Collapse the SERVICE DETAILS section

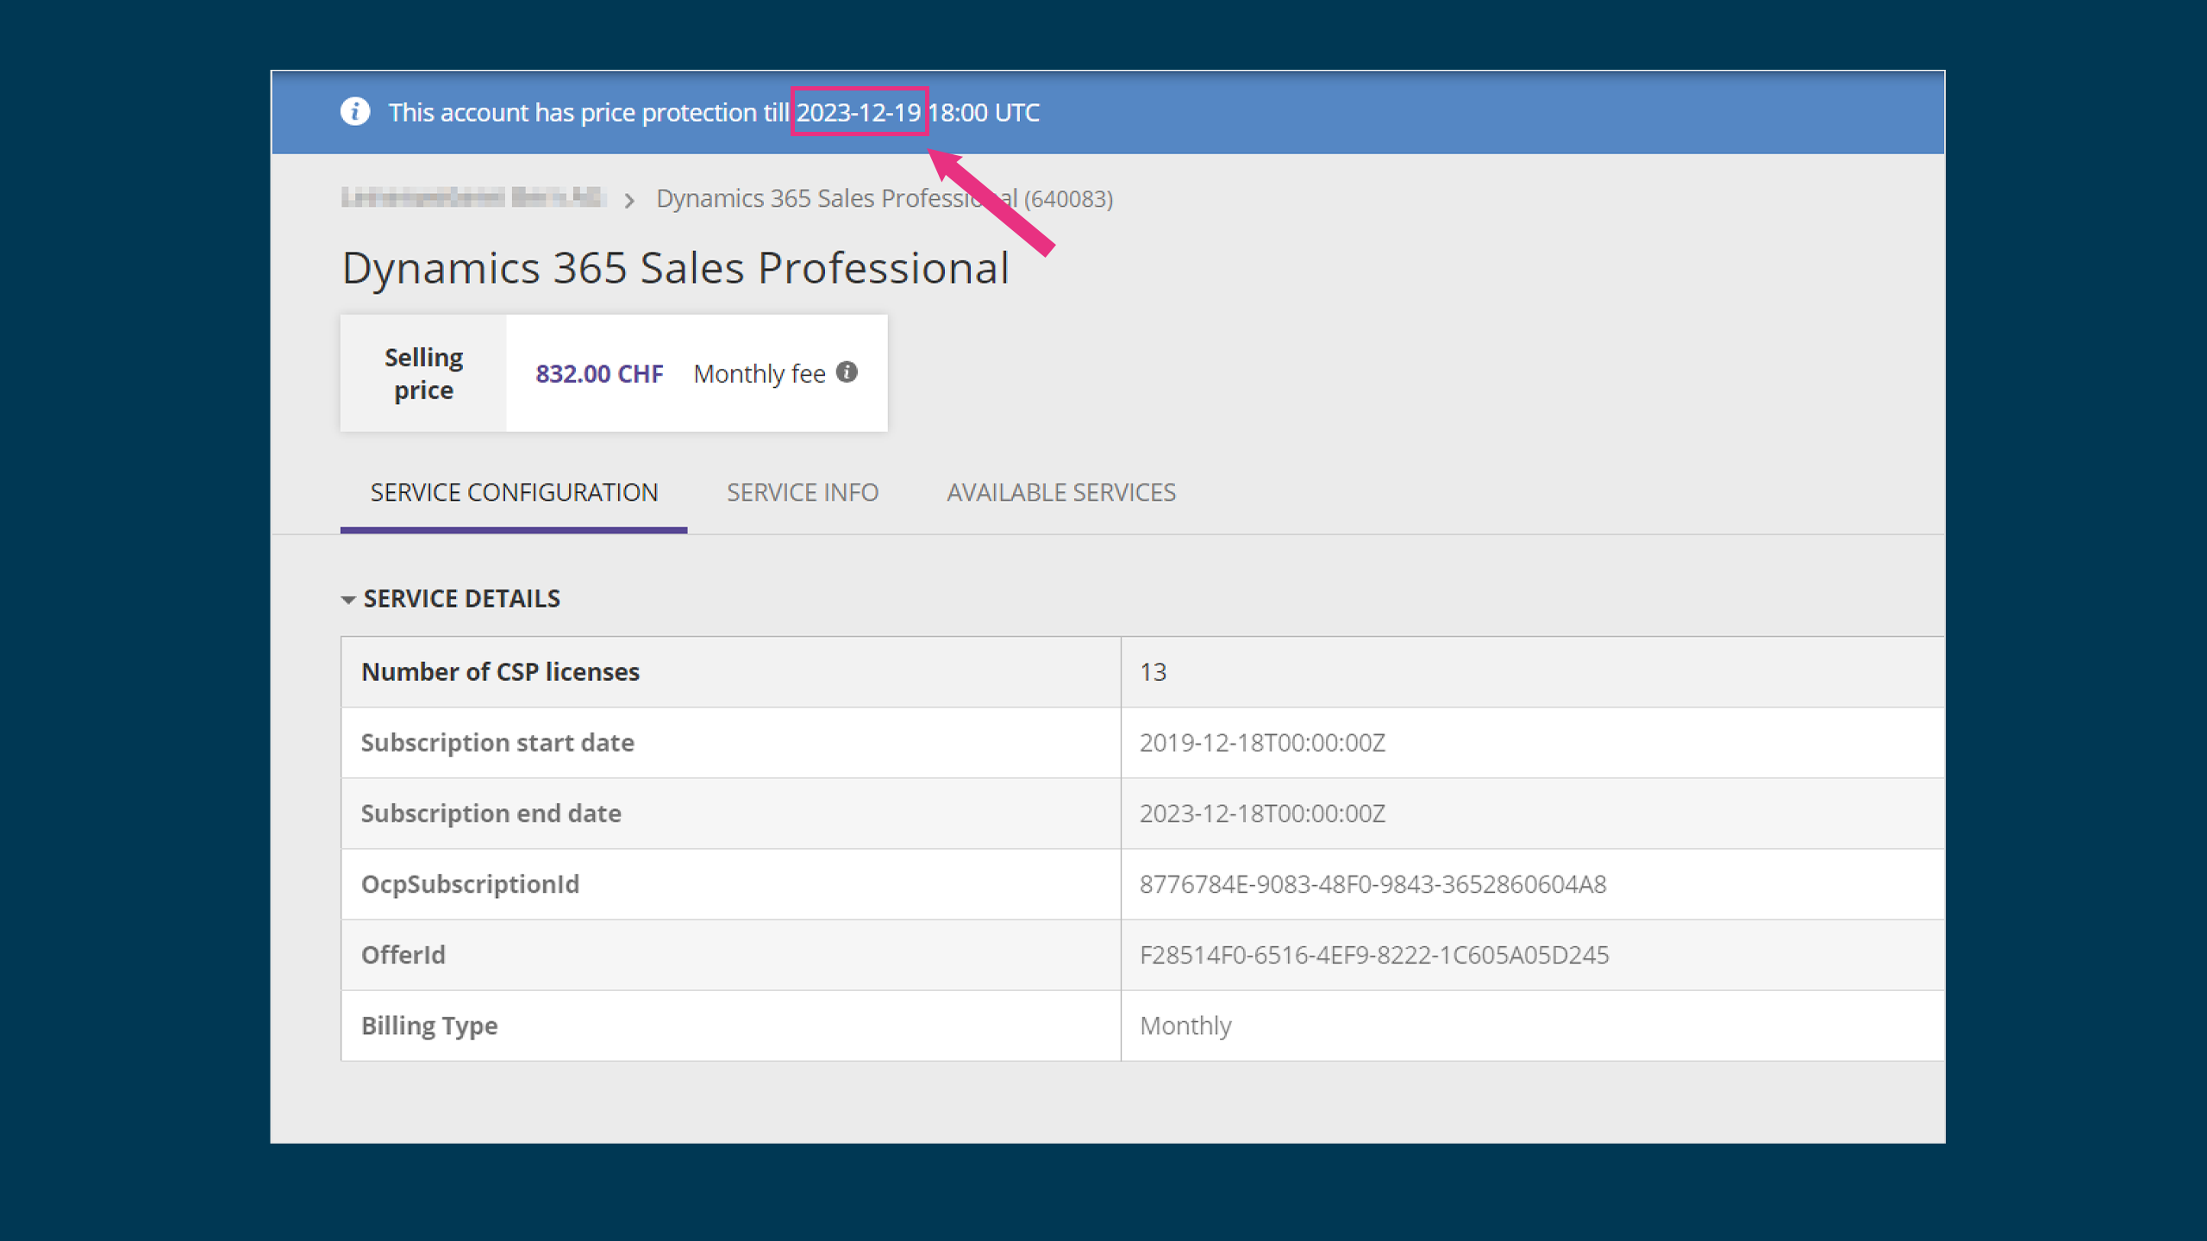click(348, 599)
